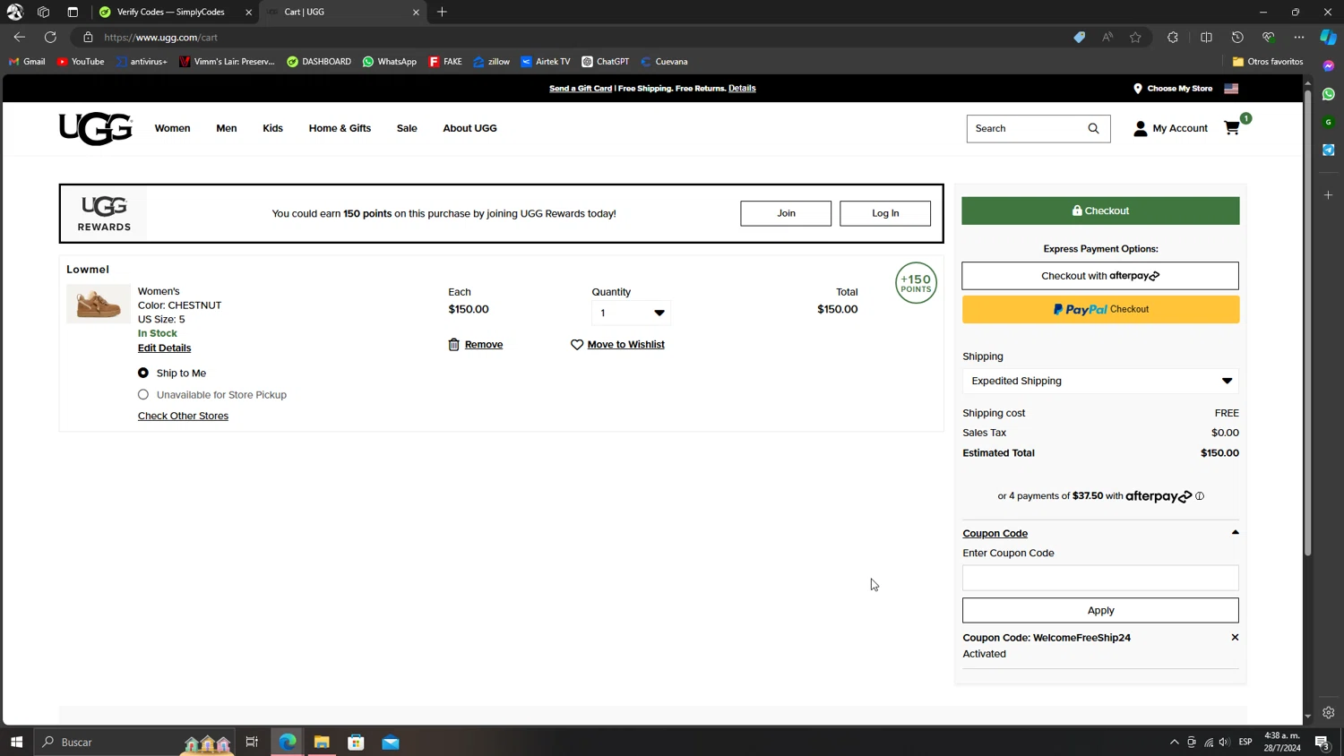This screenshot has width=1344, height=756.
Task: Open WhatsApp in Edge sidebar
Action: [1328, 94]
